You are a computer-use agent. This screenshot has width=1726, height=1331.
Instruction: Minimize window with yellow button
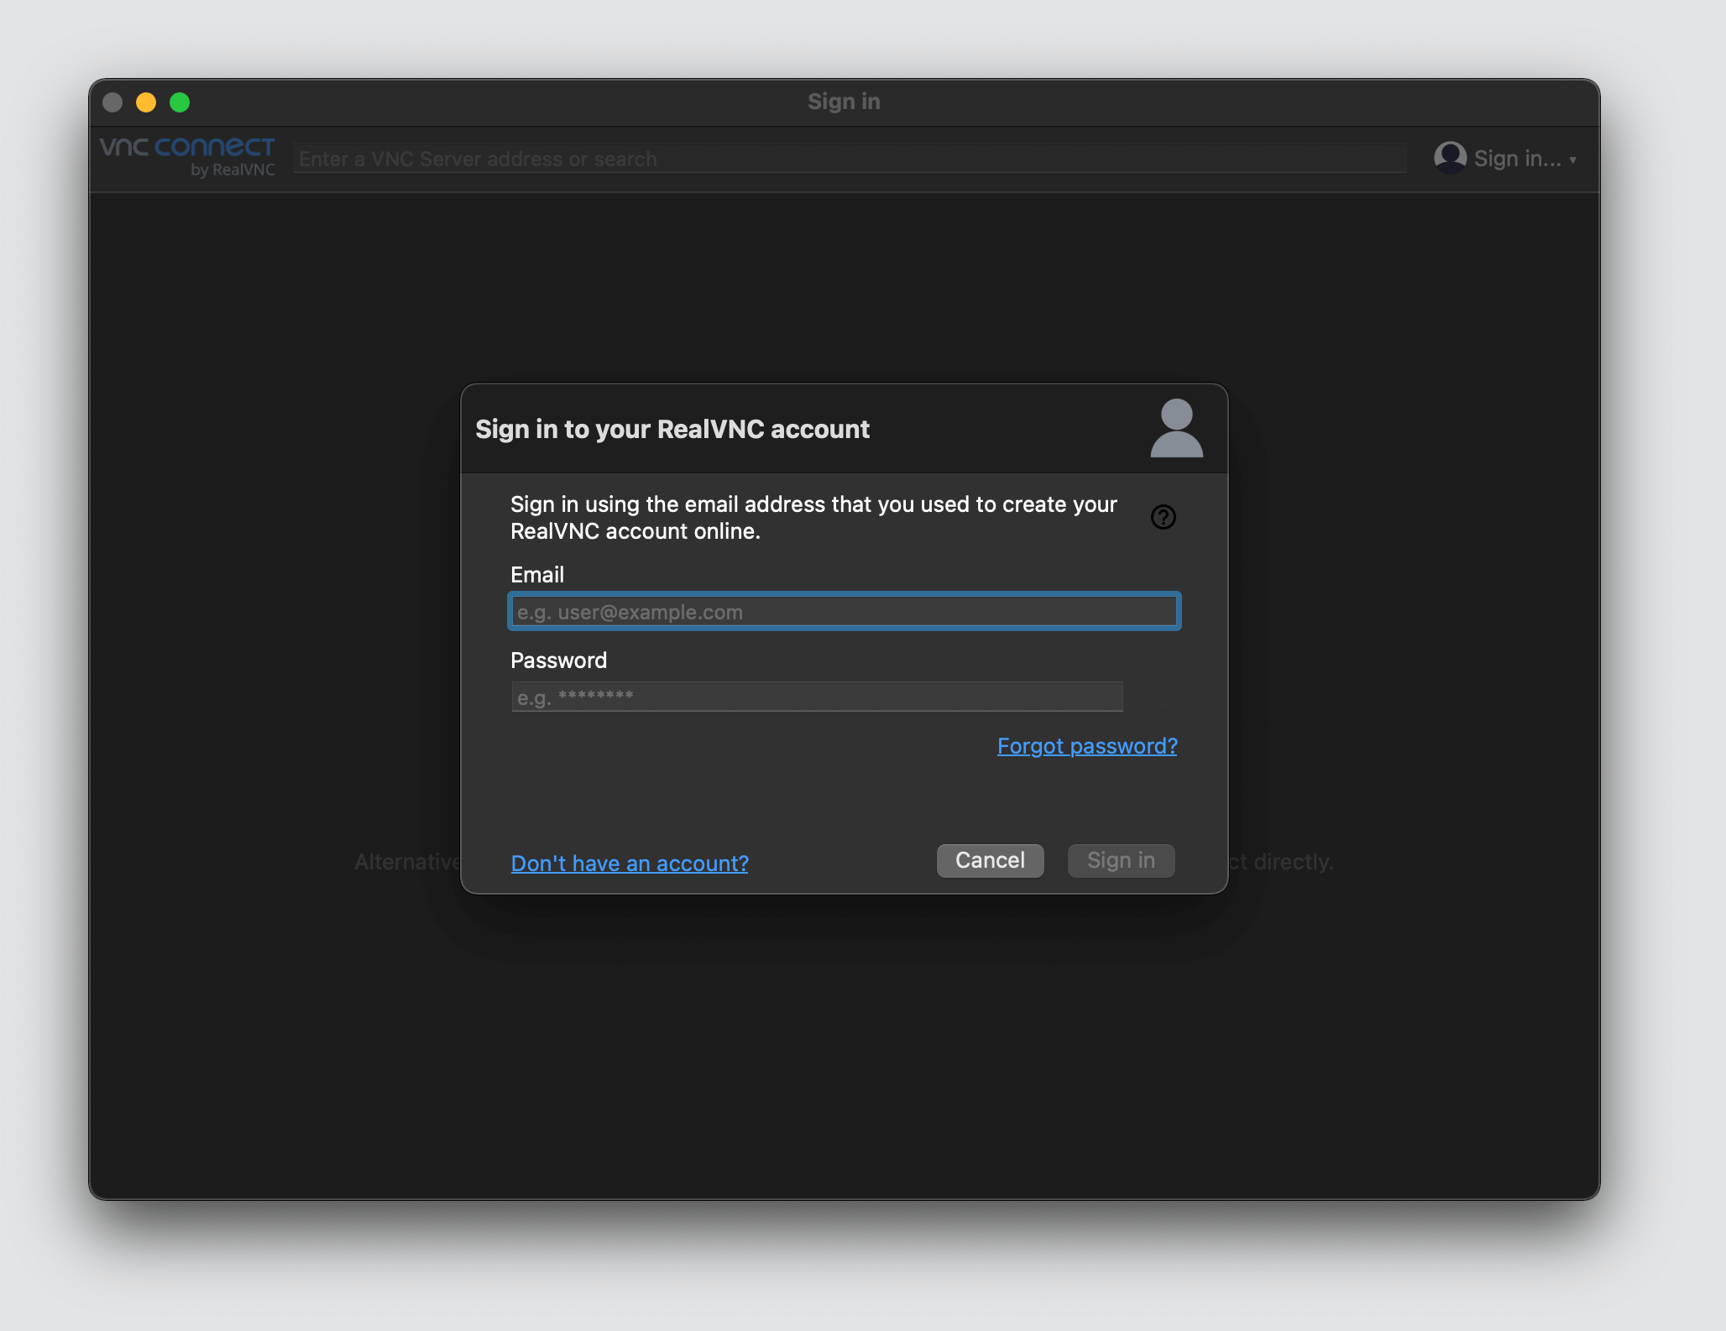pyautogui.click(x=146, y=102)
